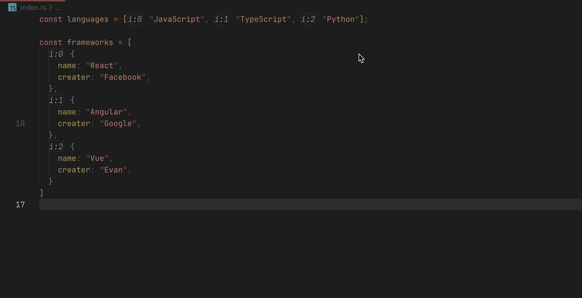The image size is (582, 298).
Task: Click the i:1 inlay hint before "TypeScript"
Action: click(221, 19)
